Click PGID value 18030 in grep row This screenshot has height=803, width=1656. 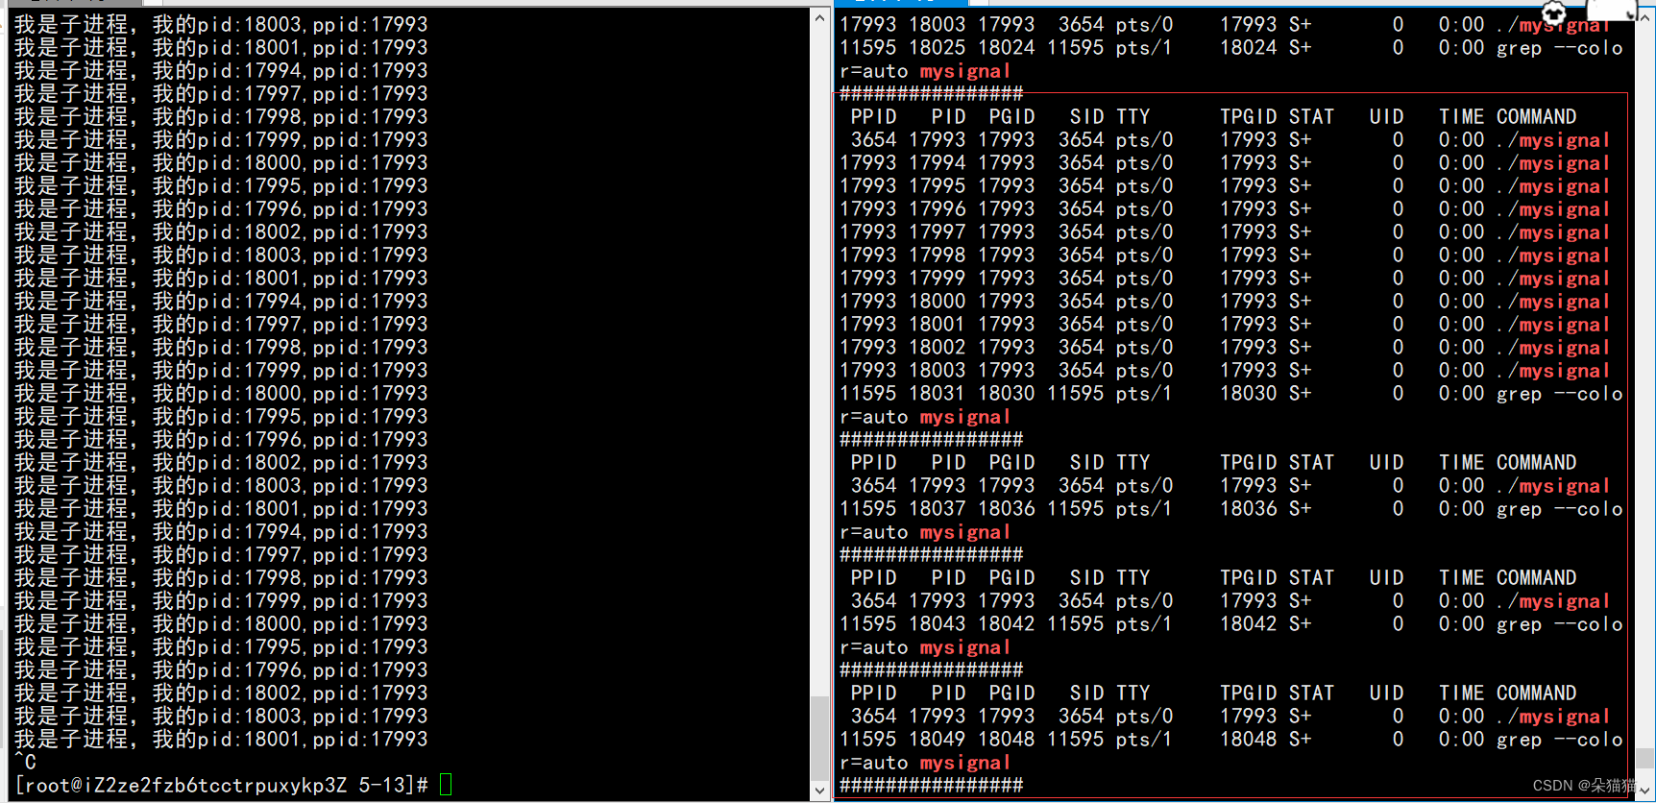click(x=1006, y=393)
